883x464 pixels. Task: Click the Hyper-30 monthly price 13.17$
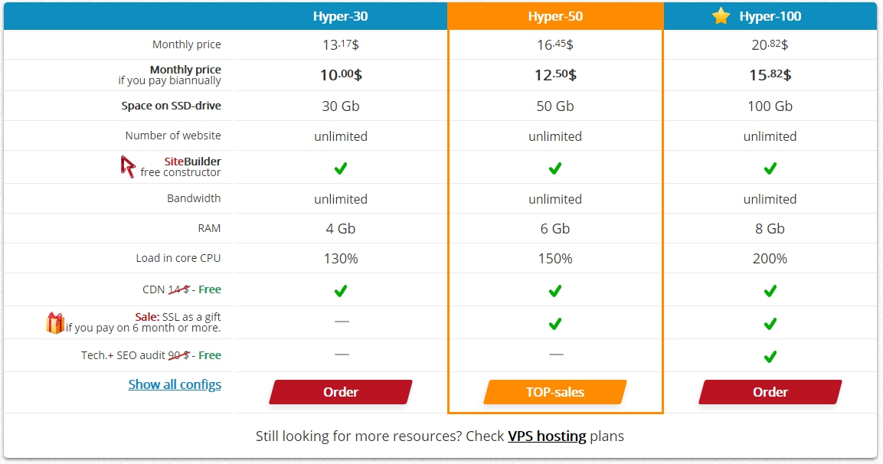pos(341,44)
